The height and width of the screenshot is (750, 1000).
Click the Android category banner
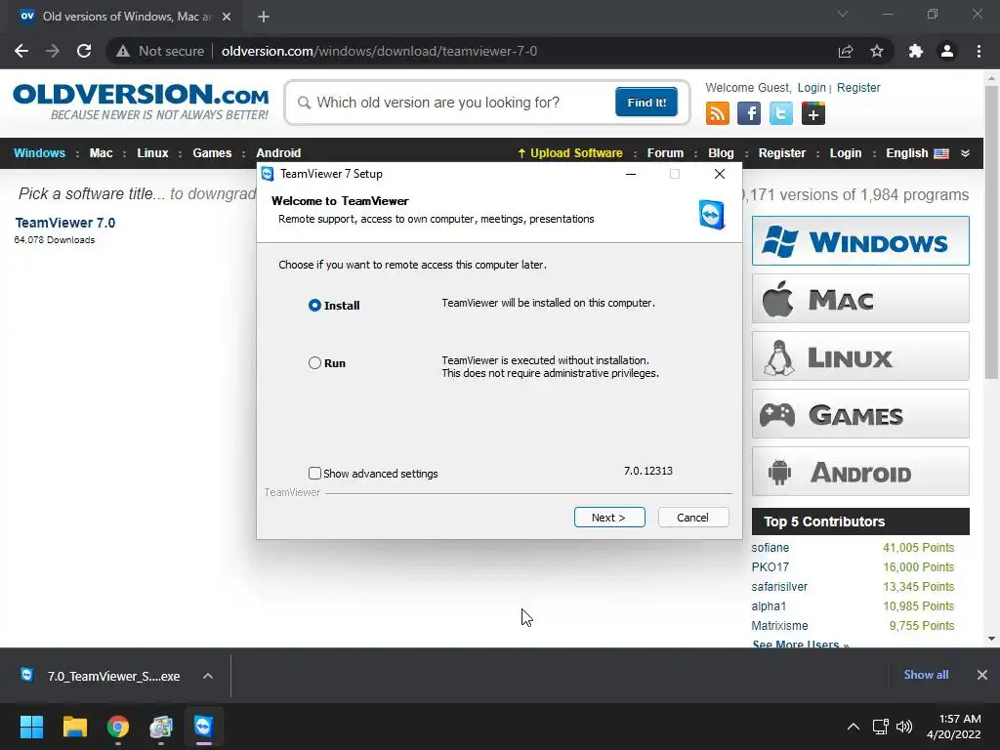click(x=860, y=472)
